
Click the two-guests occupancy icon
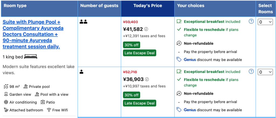pyautogui.click(x=84, y=22)
